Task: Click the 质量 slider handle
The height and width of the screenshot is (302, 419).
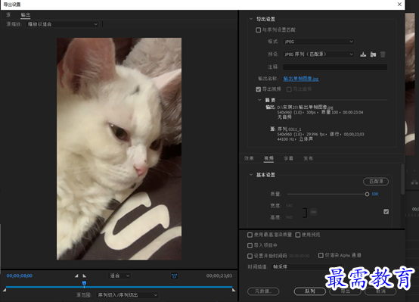Action: (x=367, y=195)
